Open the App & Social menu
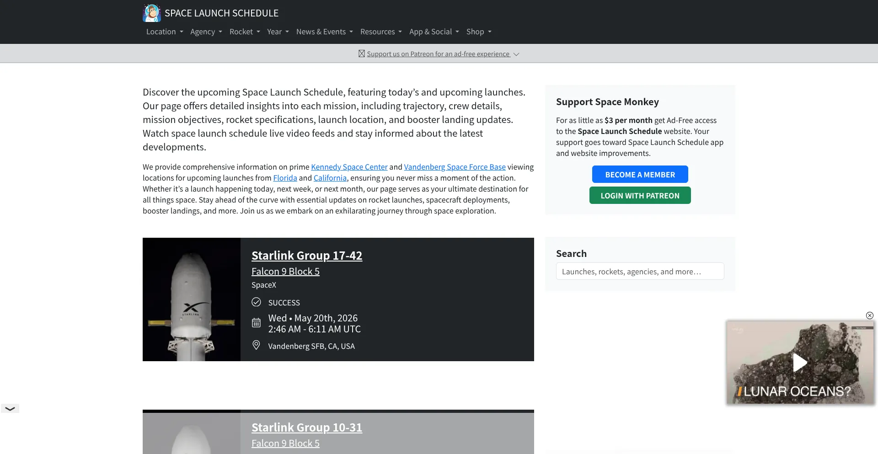This screenshot has width=878, height=454. click(x=434, y=32)
